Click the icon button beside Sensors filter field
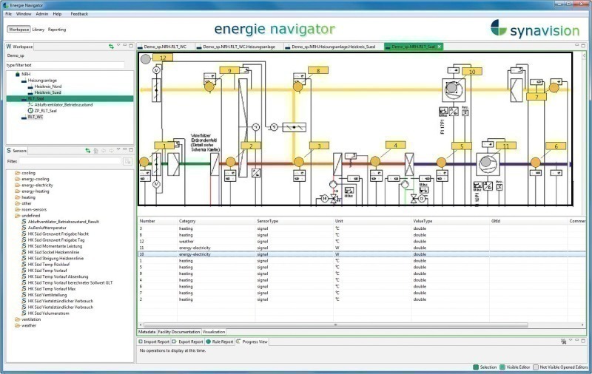The height and width of the screenshot is (374, 592). (x=127, y=161)
